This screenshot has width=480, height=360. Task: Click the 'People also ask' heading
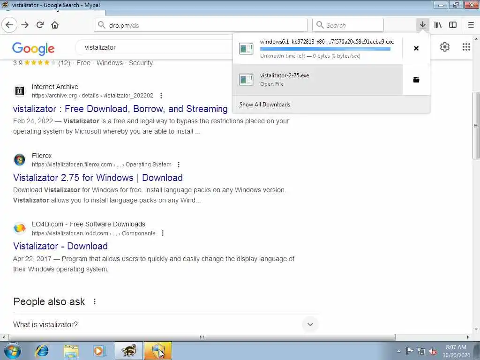(49, 301)
